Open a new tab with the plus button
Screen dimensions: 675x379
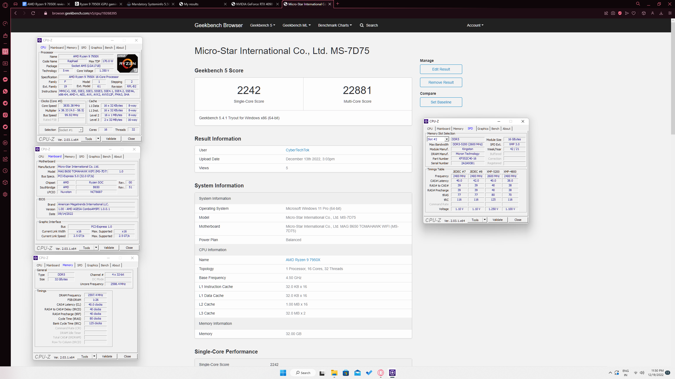pyautogui.click(x=337, y=4)
